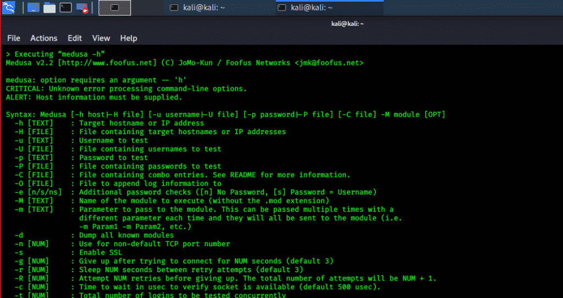Click 'Target hostname or IP address' text
Screen dimensions: 563x298
click(141, 123)
